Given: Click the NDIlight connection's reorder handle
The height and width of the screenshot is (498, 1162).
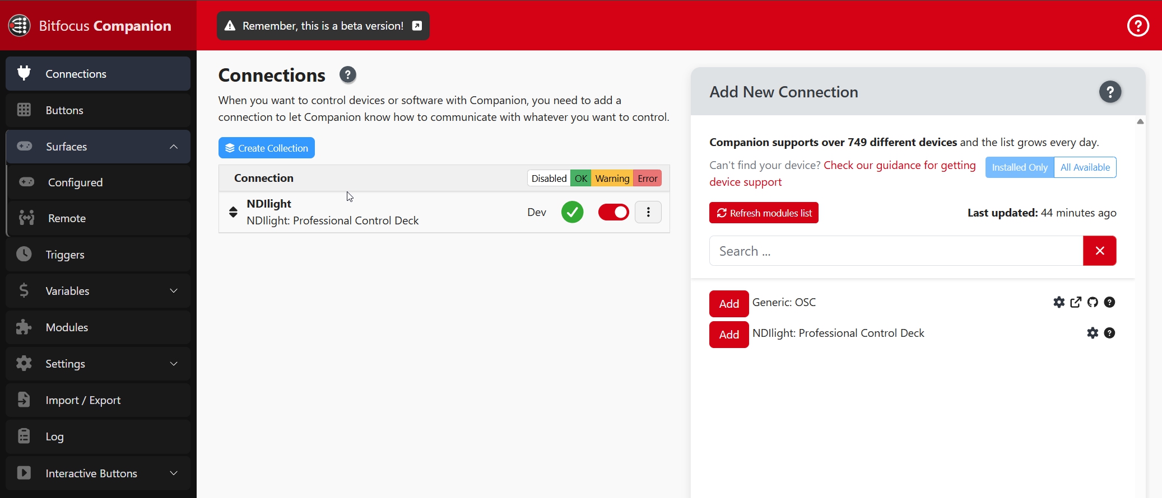Looking at the screenshot, I should click(x=233, y=212).
